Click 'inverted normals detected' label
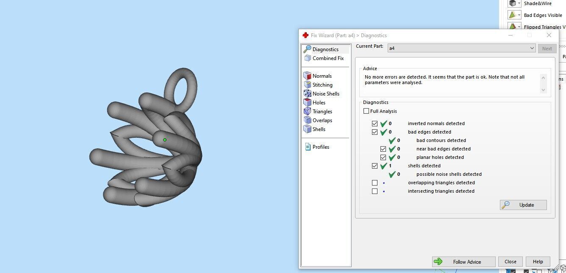566x273 pixels. pyautogui.click(x=436, y=123)
